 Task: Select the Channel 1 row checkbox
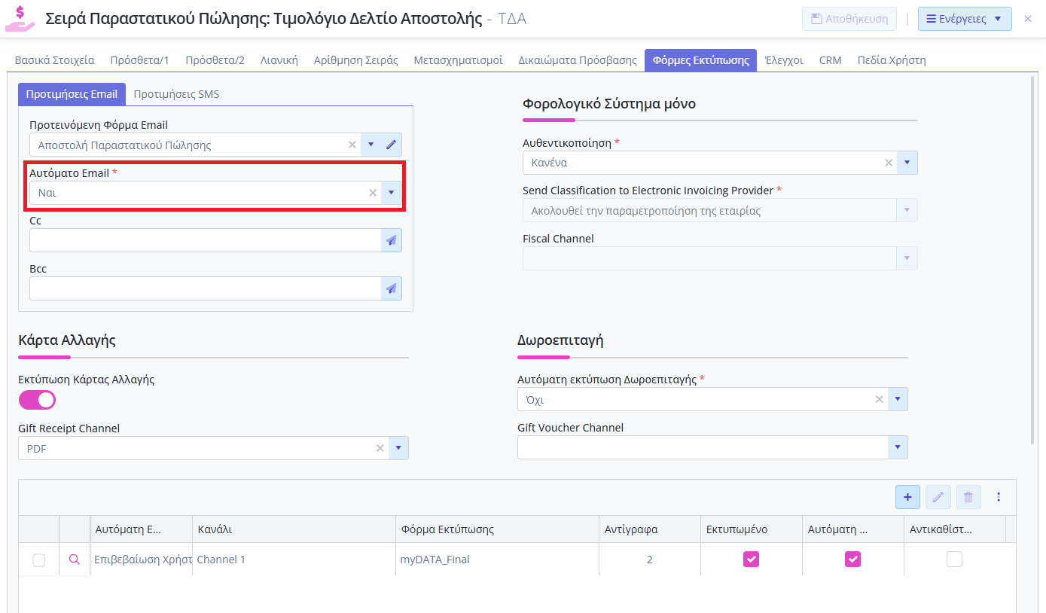(39, 560)
